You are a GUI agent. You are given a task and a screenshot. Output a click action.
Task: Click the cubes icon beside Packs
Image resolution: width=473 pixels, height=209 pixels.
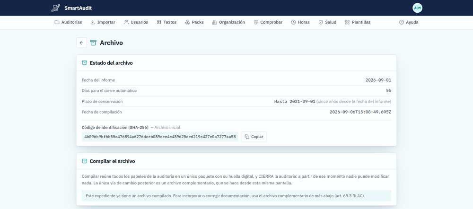point(187,22)
